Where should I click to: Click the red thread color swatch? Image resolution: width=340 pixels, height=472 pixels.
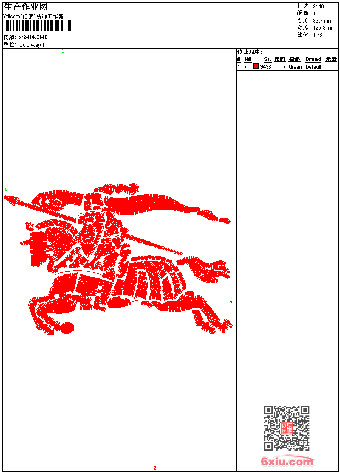(256, 66)
